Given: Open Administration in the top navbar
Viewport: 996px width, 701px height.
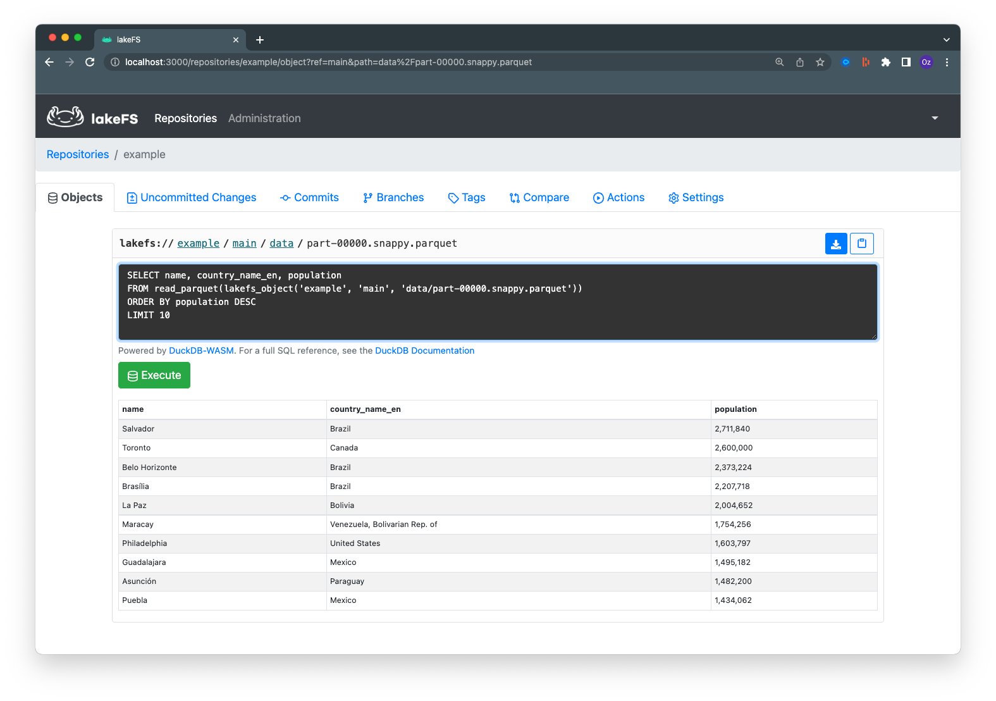Looking at the screenshot, I should 264,118.
